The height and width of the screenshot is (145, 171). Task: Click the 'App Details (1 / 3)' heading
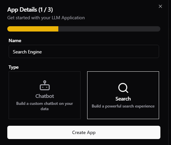30,10
